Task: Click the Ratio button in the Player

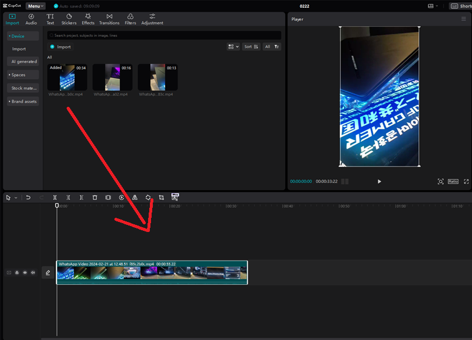Action: pyautogui.click(x=453, y=181)
